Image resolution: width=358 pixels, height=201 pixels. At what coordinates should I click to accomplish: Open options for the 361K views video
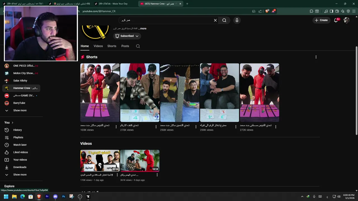157,175
